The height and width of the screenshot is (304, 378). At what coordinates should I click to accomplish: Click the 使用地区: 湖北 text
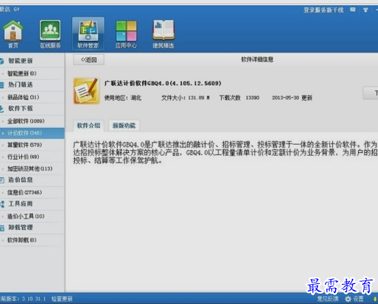(x=123, y=98)
